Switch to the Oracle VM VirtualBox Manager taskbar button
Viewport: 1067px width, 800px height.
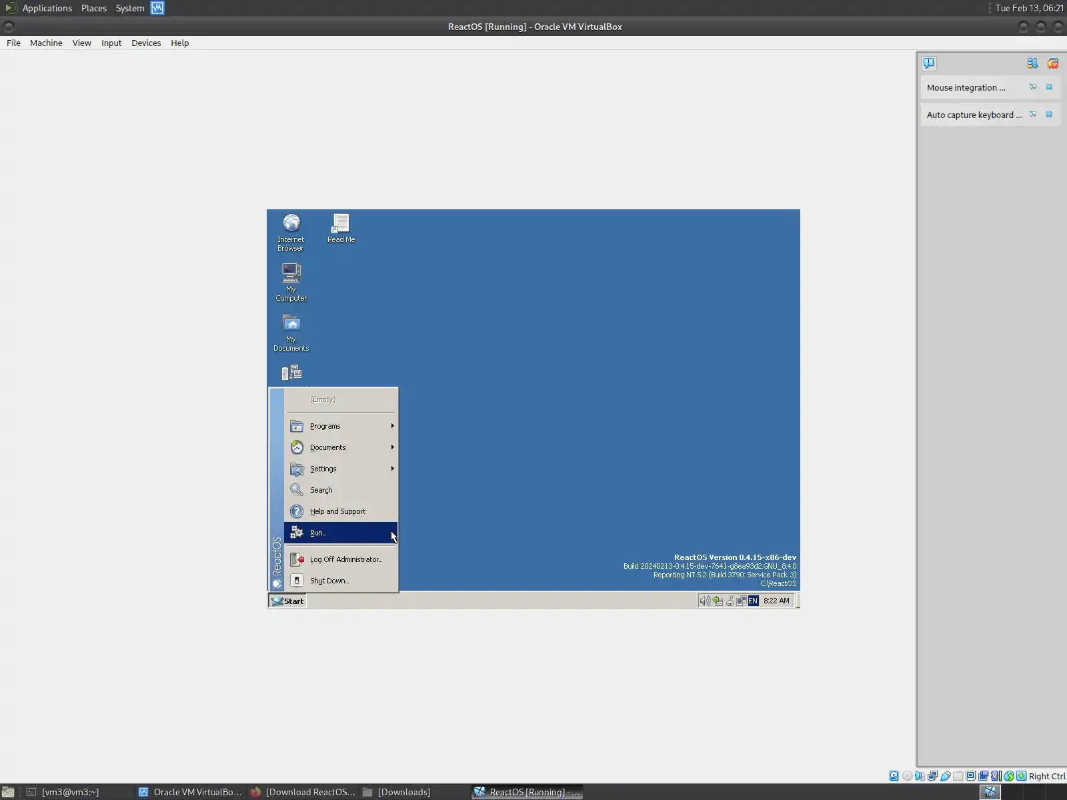point(190,792)
